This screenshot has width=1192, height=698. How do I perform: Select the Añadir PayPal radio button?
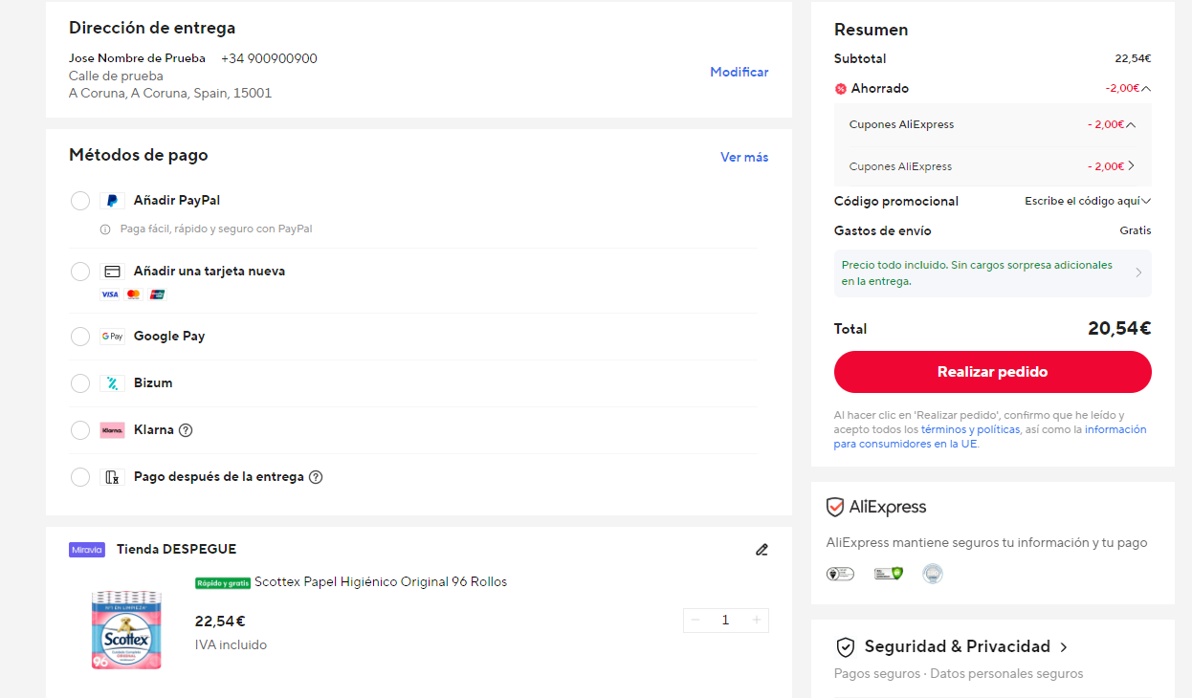point(80,201)
